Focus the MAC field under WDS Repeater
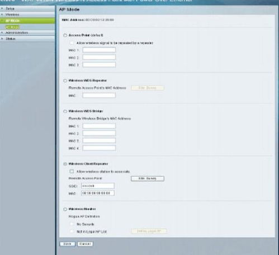 [x=99, y=96]
